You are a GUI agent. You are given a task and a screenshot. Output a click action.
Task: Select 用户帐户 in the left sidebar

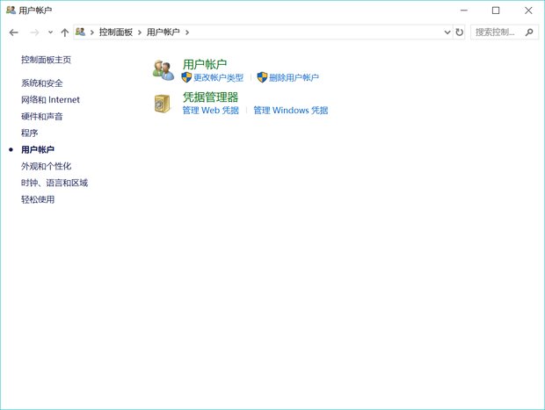tap(38, 149)
